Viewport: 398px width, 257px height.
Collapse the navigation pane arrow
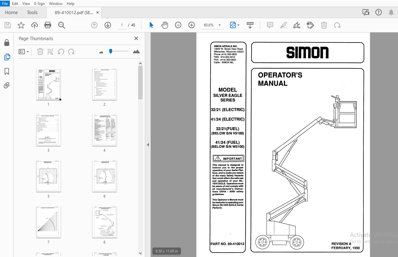148,145
